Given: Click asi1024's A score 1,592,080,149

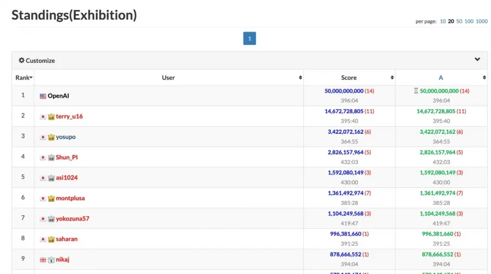Looking at the screenshot, I should coord(438,172).
